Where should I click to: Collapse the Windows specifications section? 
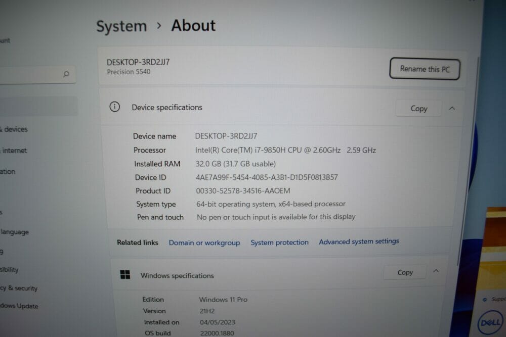[x=436, y=271]
